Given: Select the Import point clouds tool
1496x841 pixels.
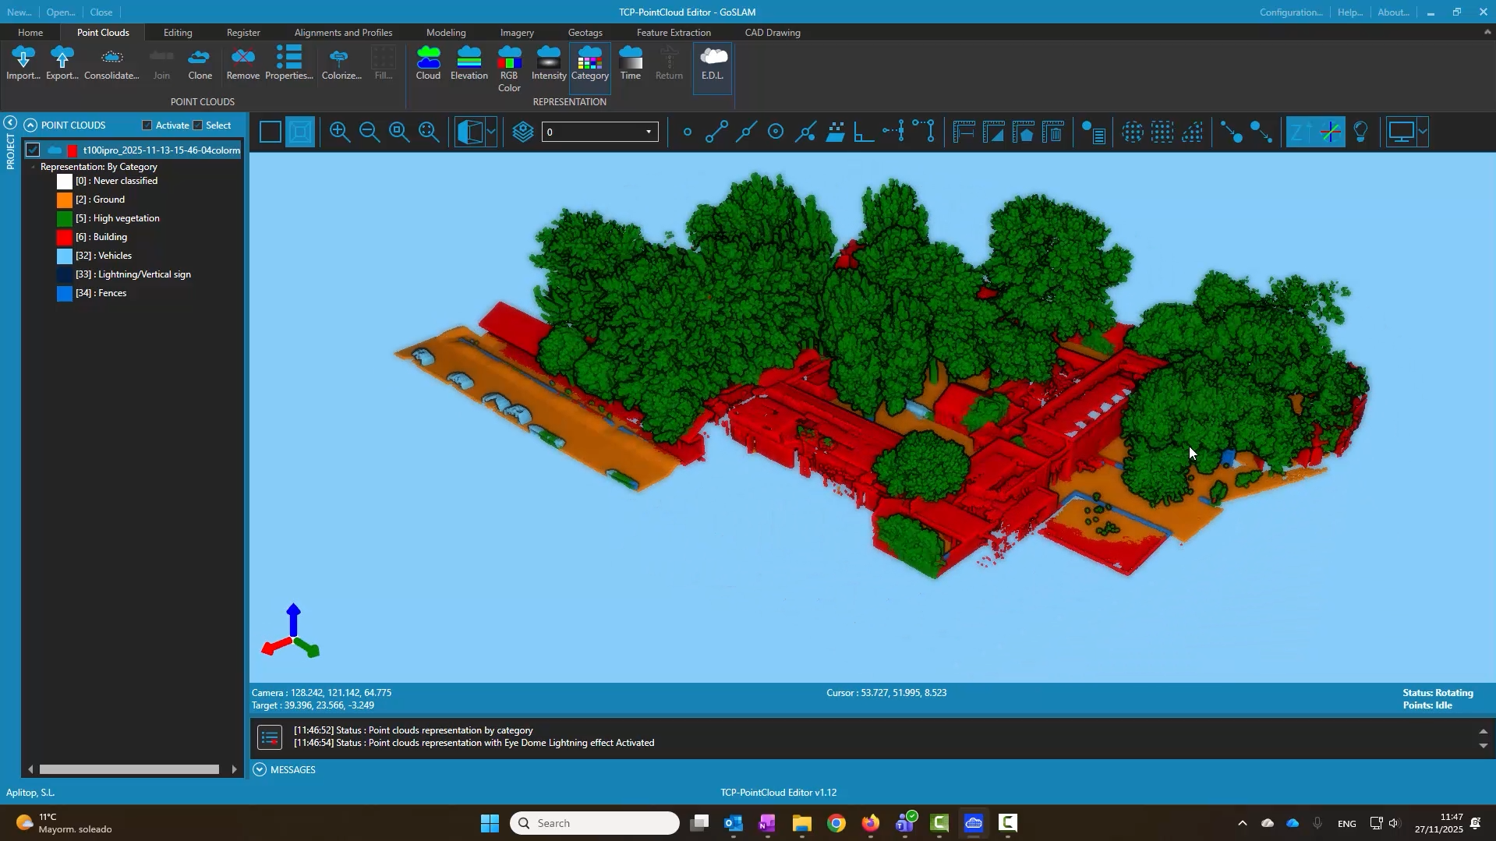Looking at the screenshot, I should [23, 62].
